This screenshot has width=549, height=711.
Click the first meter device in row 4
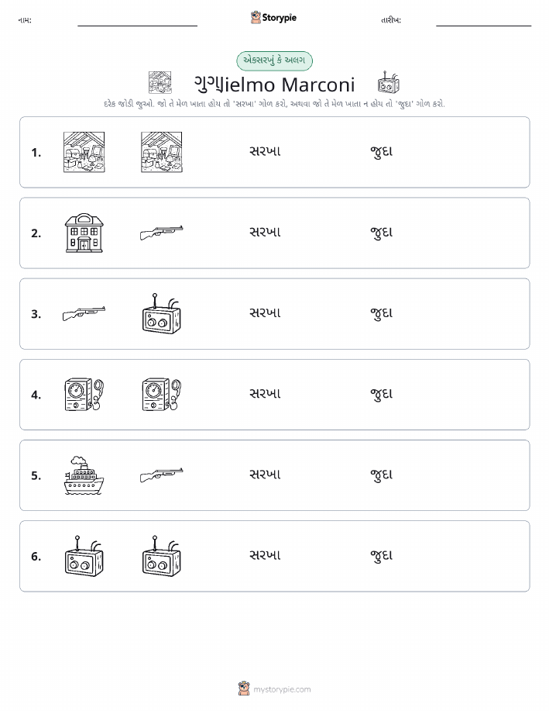[x=84, y=395]
